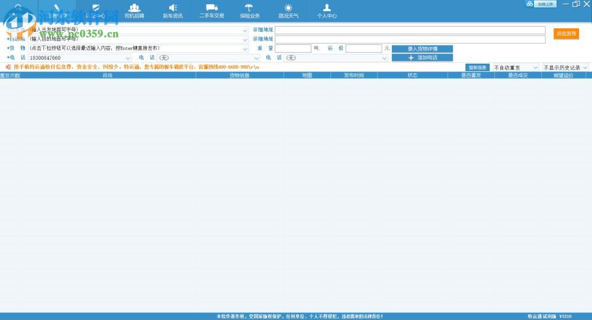Expand the destination place dropdown
Viewport: 592px width, 320px height.
pyautogui.click(x=245, y=39)
